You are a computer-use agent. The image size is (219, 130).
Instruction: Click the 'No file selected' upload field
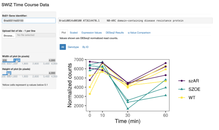[x=36, y=35]
